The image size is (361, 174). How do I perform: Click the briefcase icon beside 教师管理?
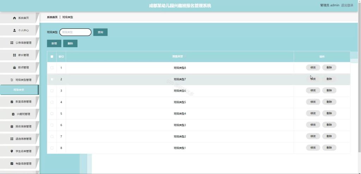pos(14,67)
